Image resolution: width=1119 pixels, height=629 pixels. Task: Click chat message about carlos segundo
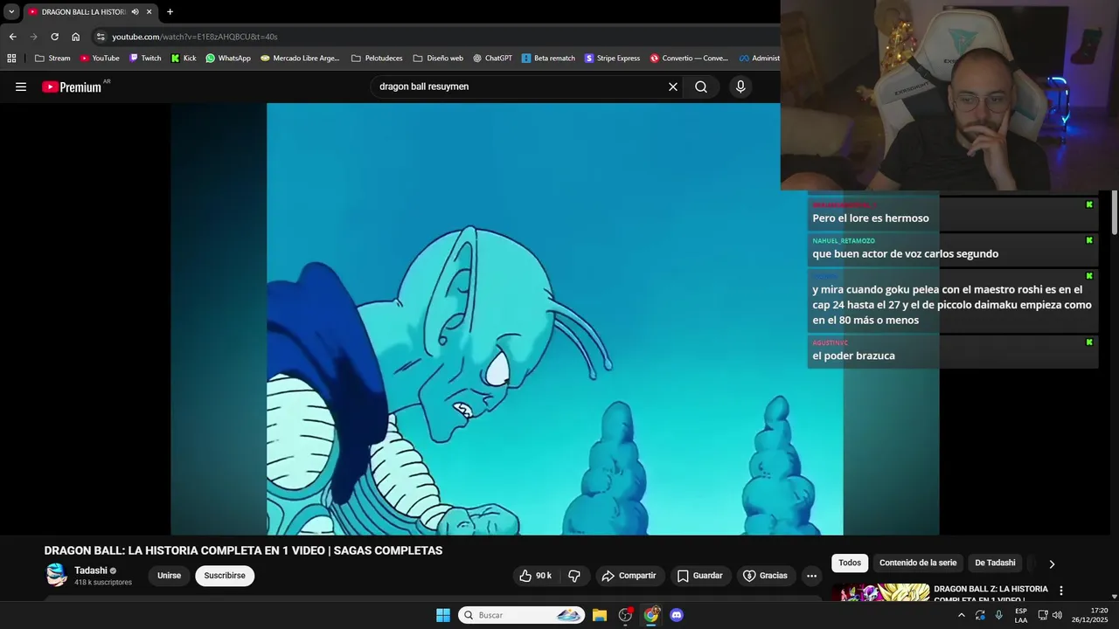pyautogui.click(x=905, y=254)
